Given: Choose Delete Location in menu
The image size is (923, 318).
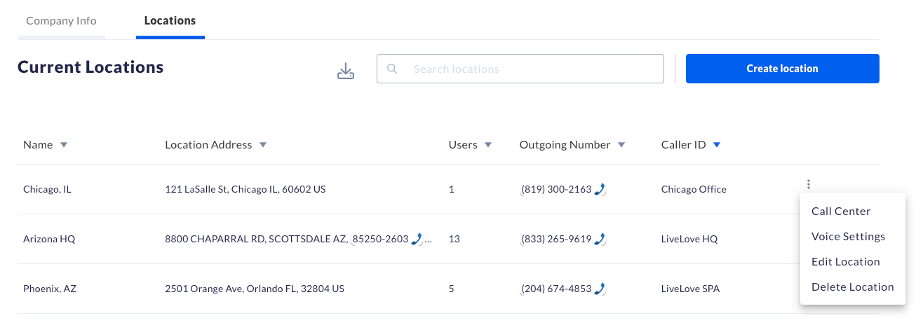Looking at the screenshot, I should [852, 286].
